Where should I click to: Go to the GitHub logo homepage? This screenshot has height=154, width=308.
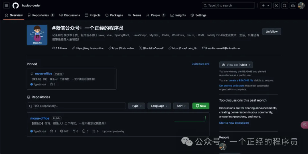point(16,5)
